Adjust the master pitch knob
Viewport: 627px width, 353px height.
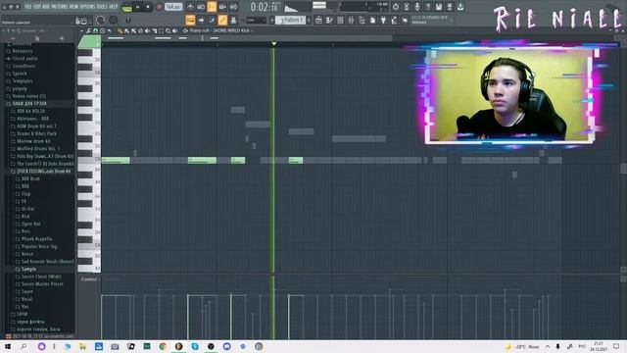click(114, 20)
